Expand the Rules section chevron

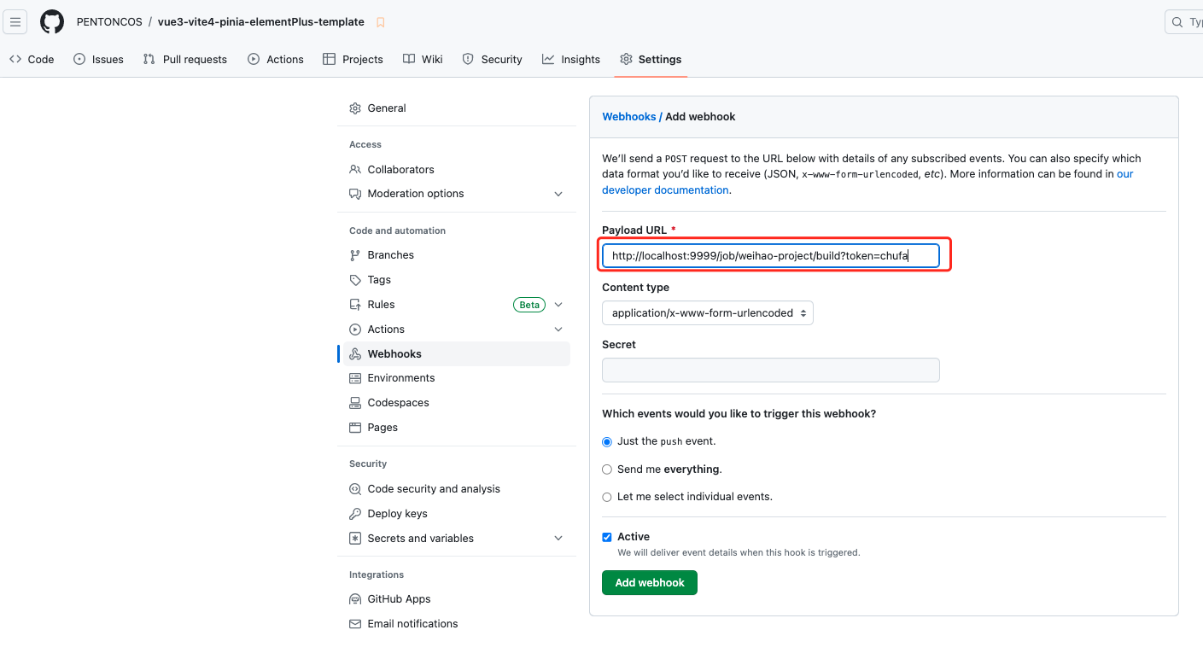[558, 305]
